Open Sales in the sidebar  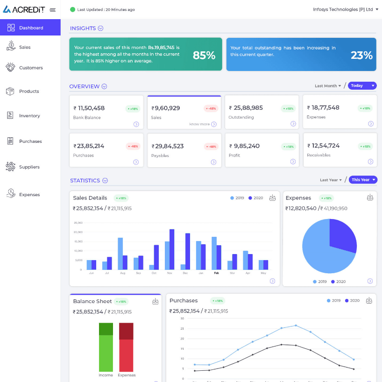click(25, 47)
